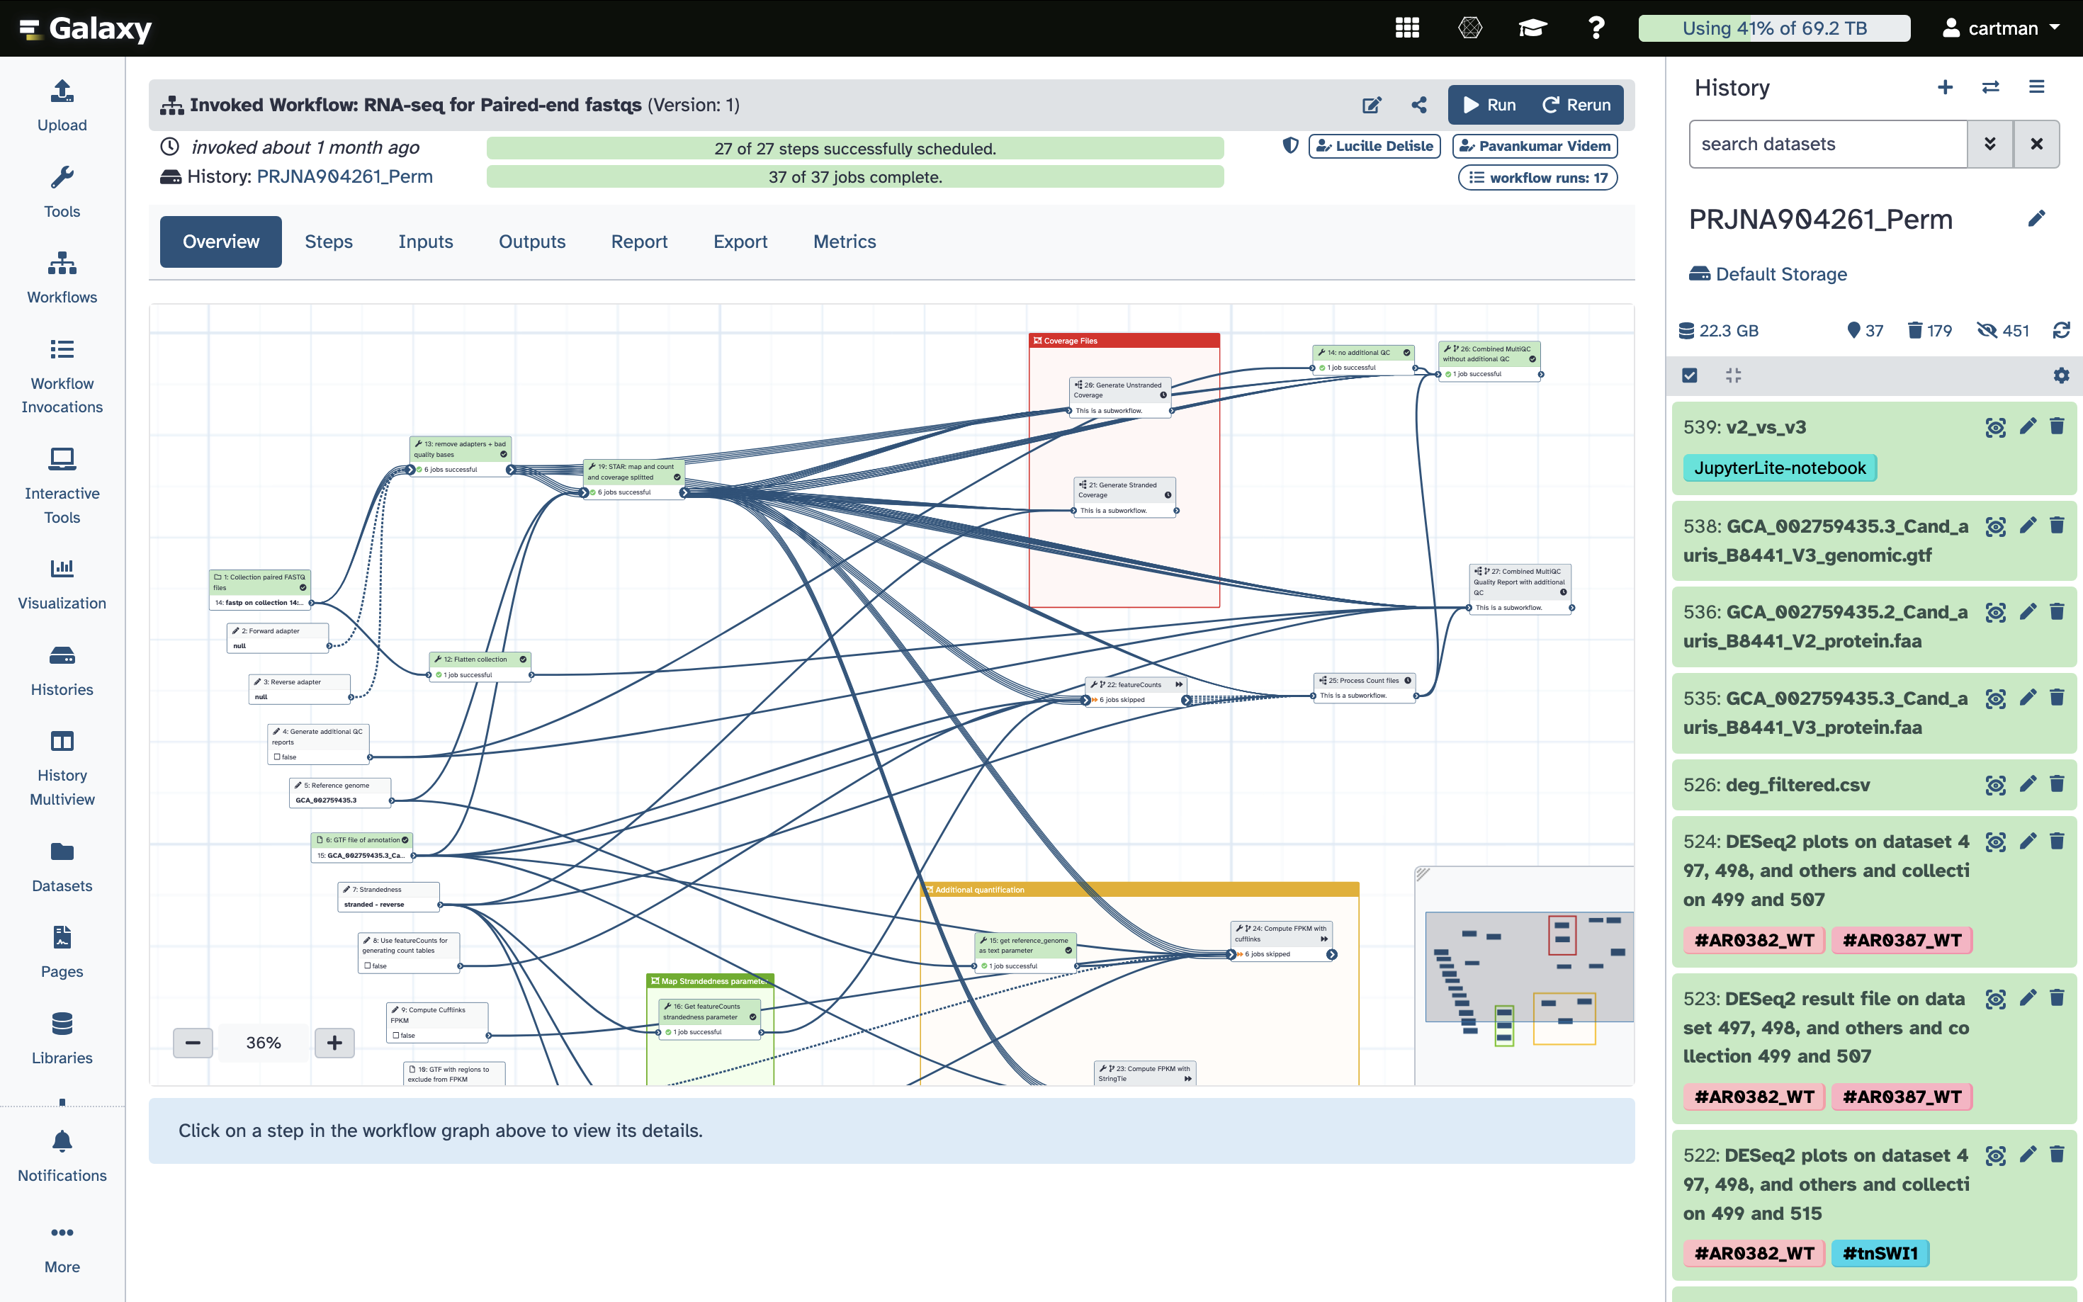Screen dimensions: 2083x1302
Task: Click the pencil icon to edit the workflow
Action: tap(1371, 104)
